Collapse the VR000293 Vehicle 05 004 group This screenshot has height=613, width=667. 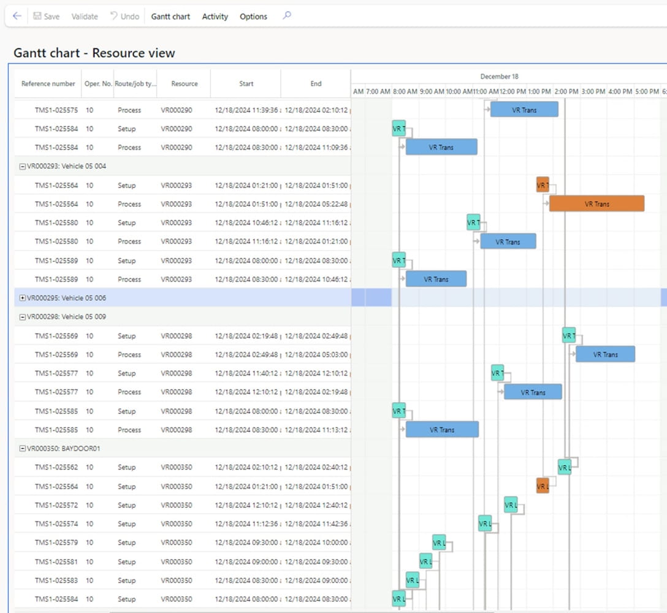click(23, 166)
